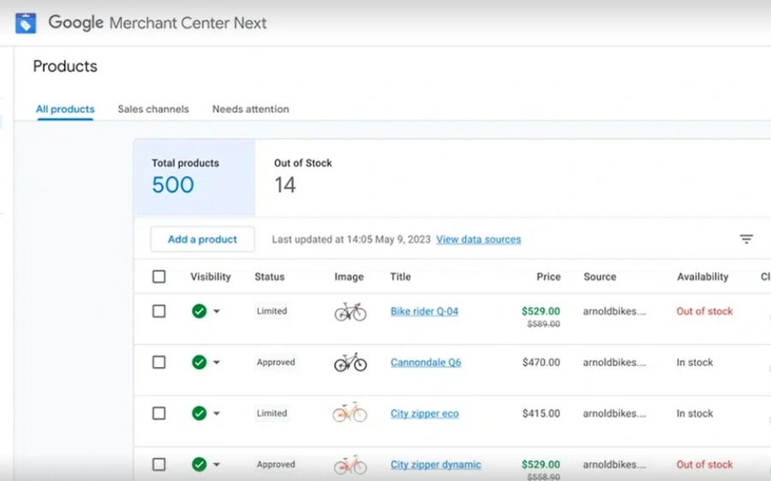This screenshot has width=771, height=481.
Task: Open the View data sources link
Action: click(478, 240)
